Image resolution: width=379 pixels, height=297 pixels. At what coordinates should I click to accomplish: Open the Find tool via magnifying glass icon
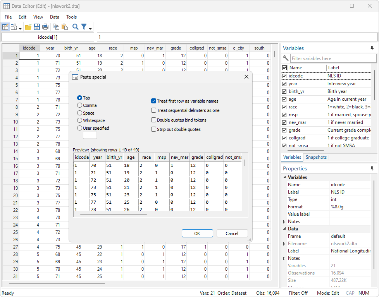pyautogui.click(x=75, y=26)
